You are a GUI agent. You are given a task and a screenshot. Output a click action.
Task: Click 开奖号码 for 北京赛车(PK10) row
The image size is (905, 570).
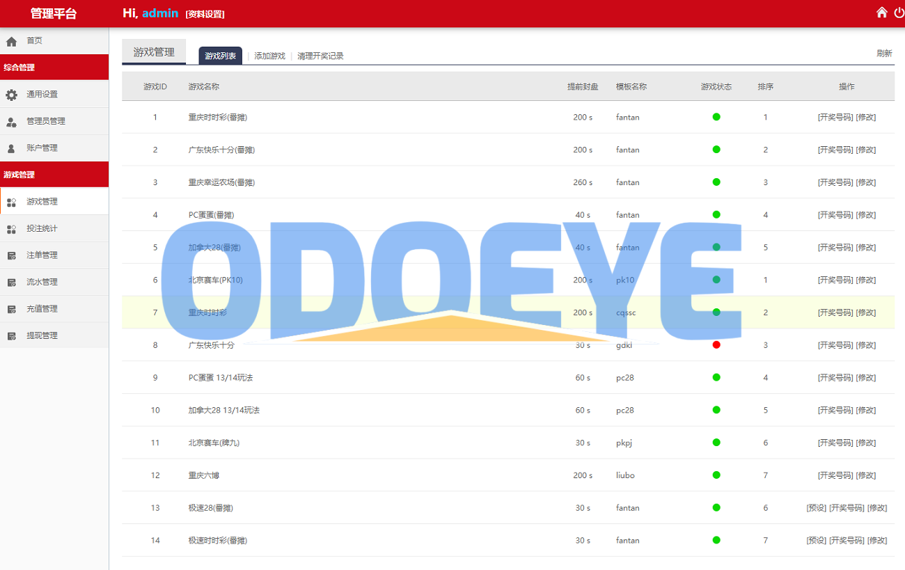coord(835,280)
